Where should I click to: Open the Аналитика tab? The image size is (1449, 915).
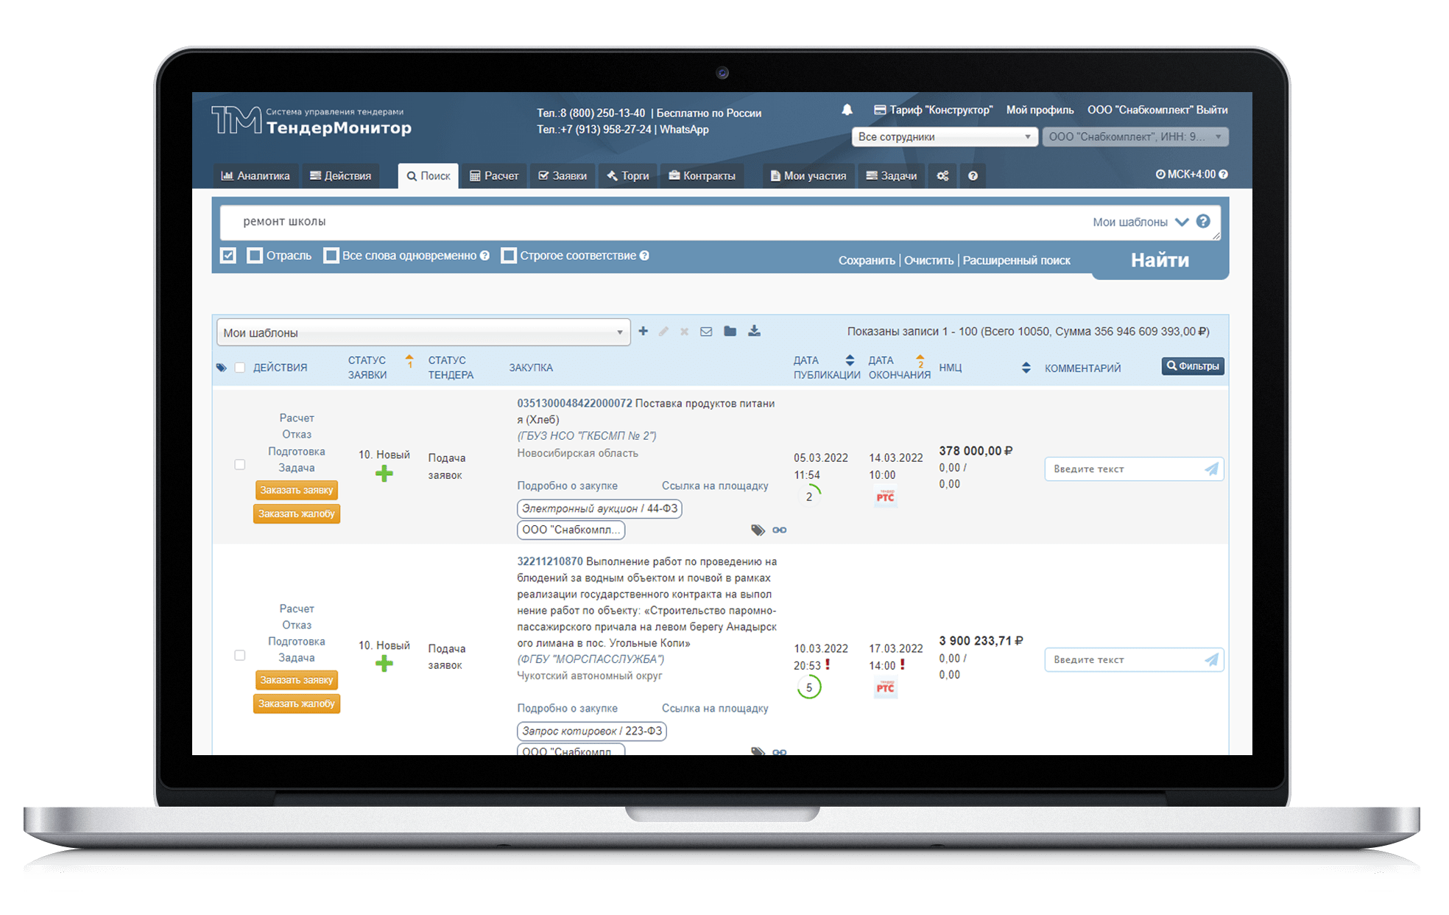pyautogui.click(x=255, y=176)
